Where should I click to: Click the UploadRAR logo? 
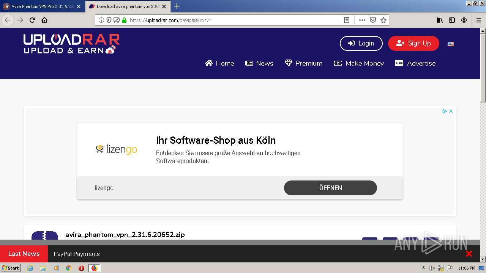pyautogui.click(x=71, y=44)
